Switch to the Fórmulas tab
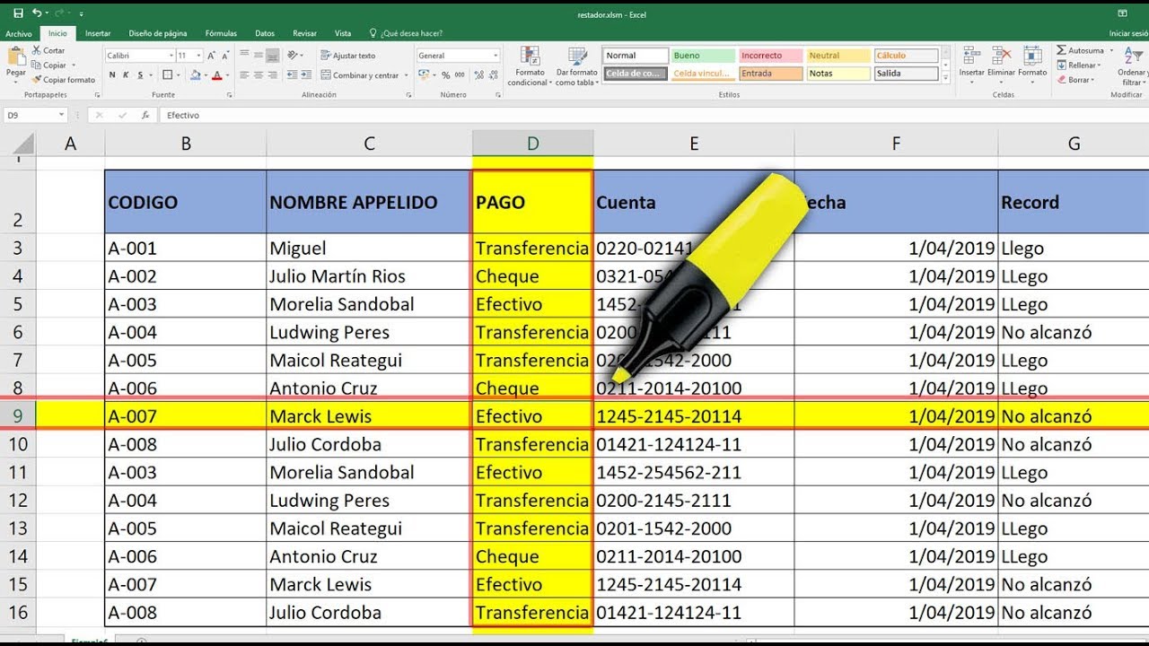 point(221,33)
